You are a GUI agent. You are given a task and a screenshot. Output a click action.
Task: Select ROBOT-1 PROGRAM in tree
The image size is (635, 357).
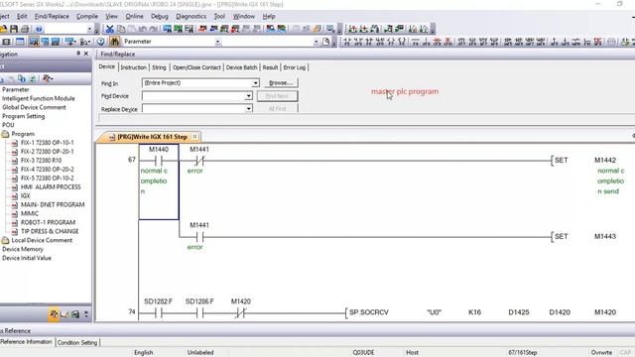[48, 222]
